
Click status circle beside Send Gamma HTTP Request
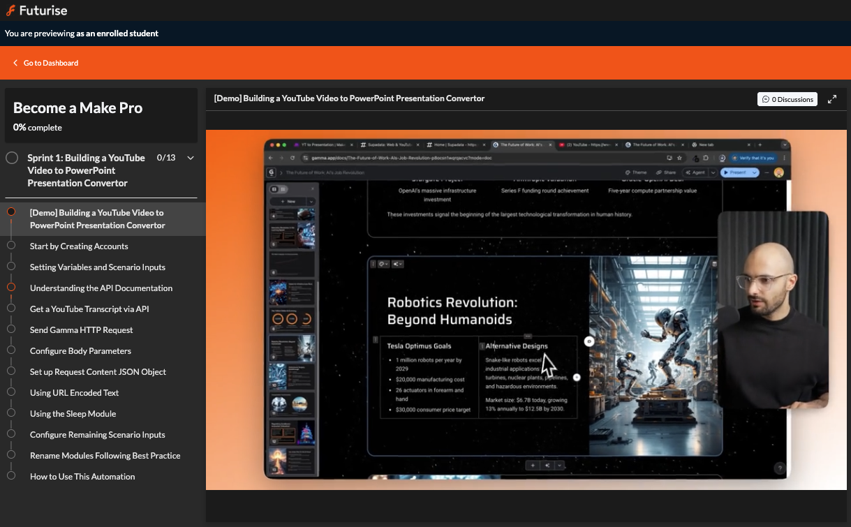pyautogui.click(x=10, y=329)
